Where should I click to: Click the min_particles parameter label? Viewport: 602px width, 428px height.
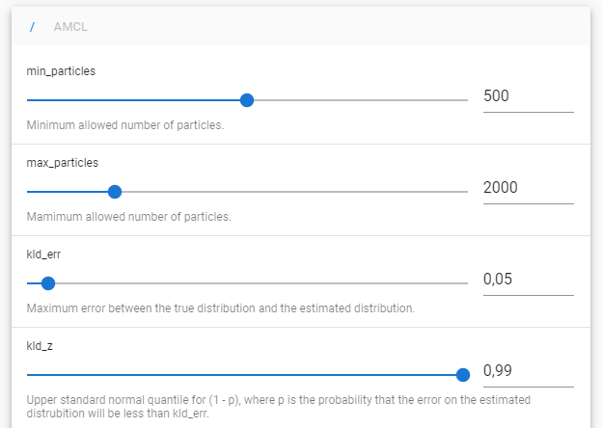[x=61, y=71]
